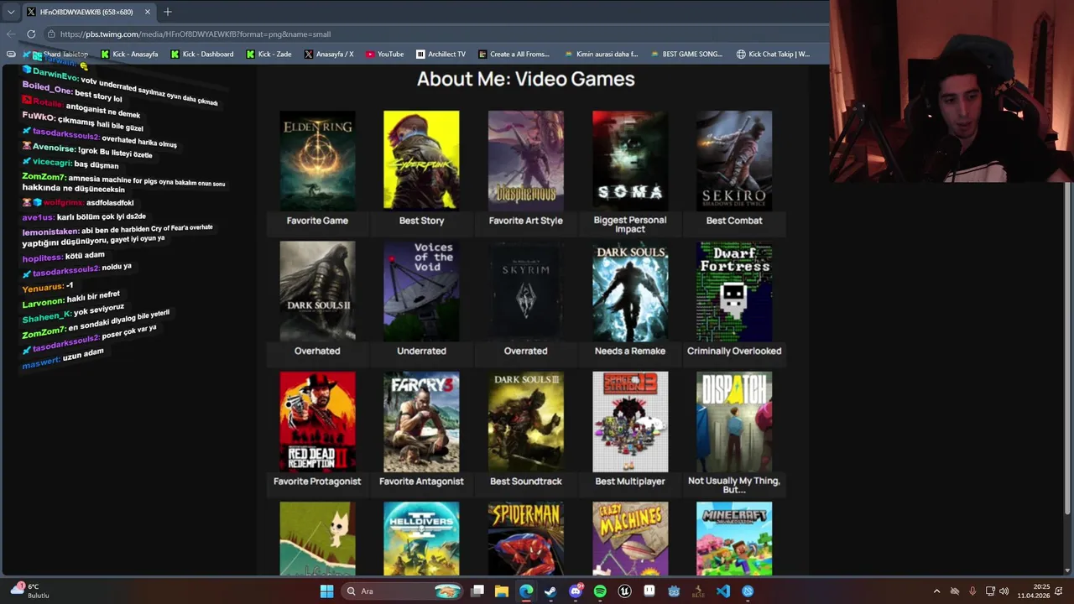Open Discord from the taskbar
Screen dimensions: 1074x604
[576, 591]
